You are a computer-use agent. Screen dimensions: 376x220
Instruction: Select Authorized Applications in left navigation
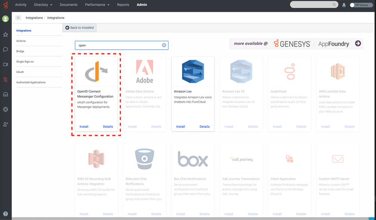(31, 82)
